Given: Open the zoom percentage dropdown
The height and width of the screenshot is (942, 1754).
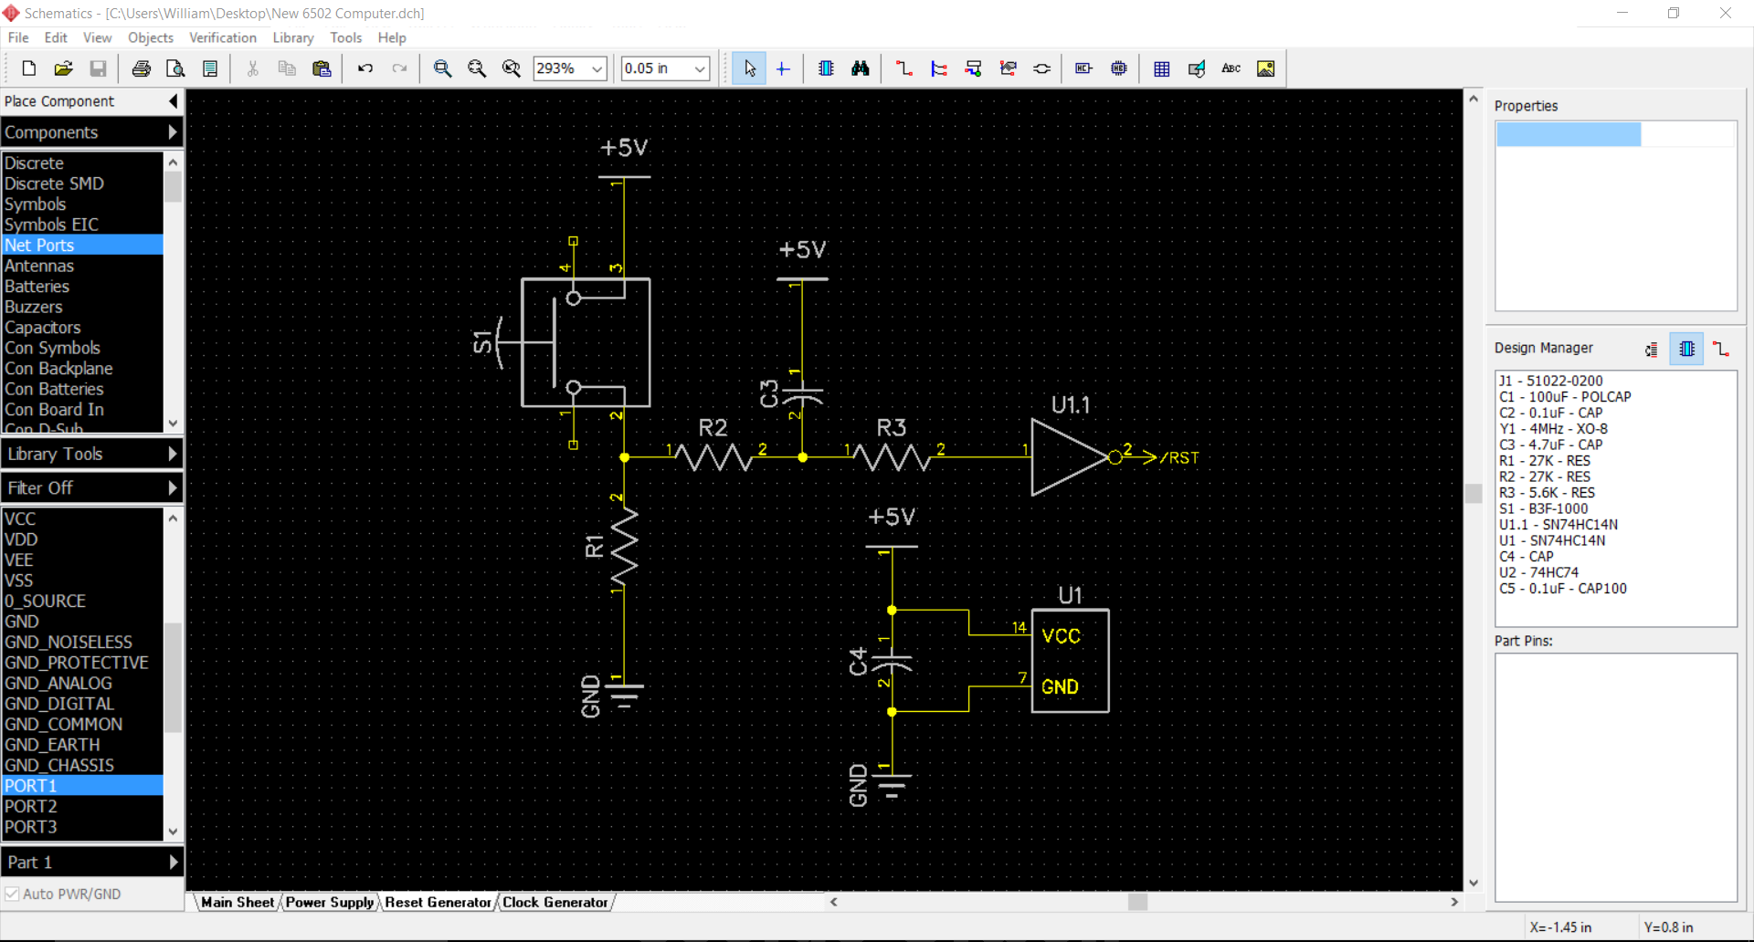Looking at the screenshot, I should [597, 68].
